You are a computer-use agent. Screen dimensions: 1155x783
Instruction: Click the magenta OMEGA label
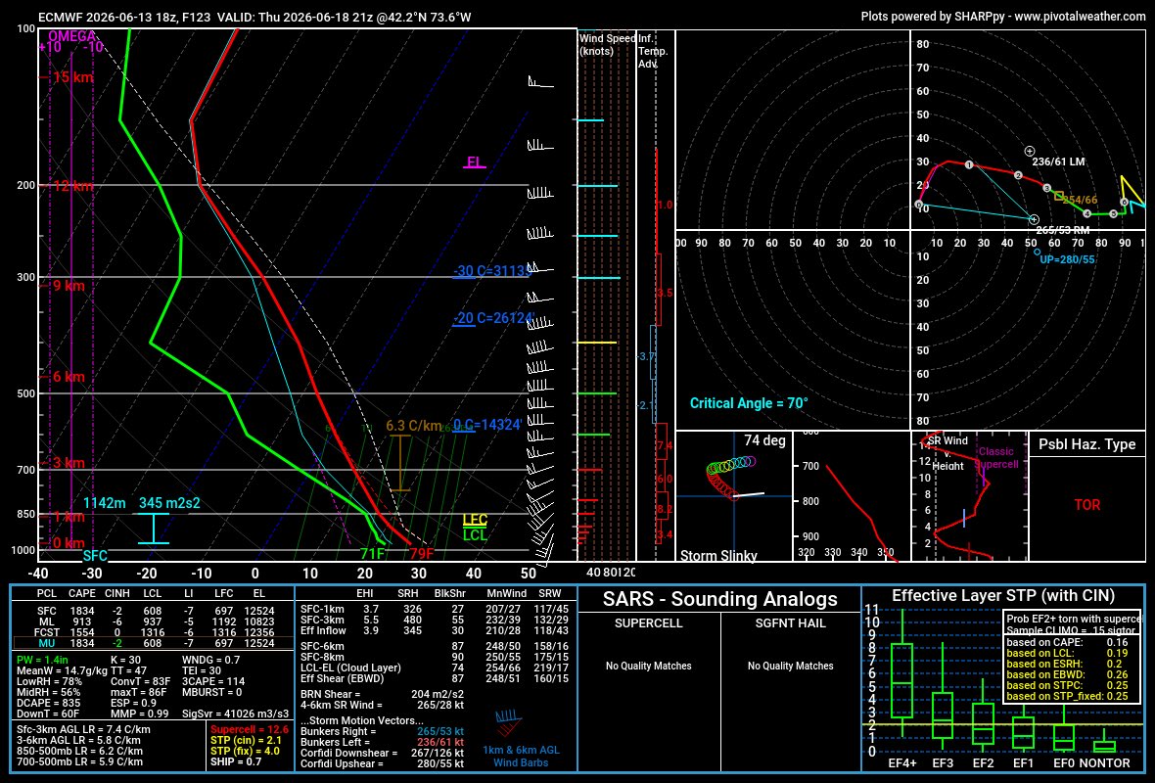coord(72,36)
